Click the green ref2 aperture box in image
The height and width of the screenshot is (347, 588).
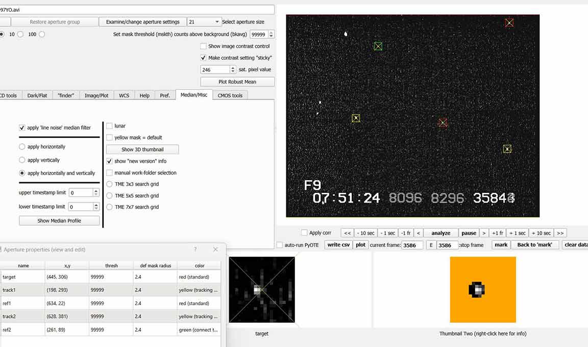pos(378,46)
